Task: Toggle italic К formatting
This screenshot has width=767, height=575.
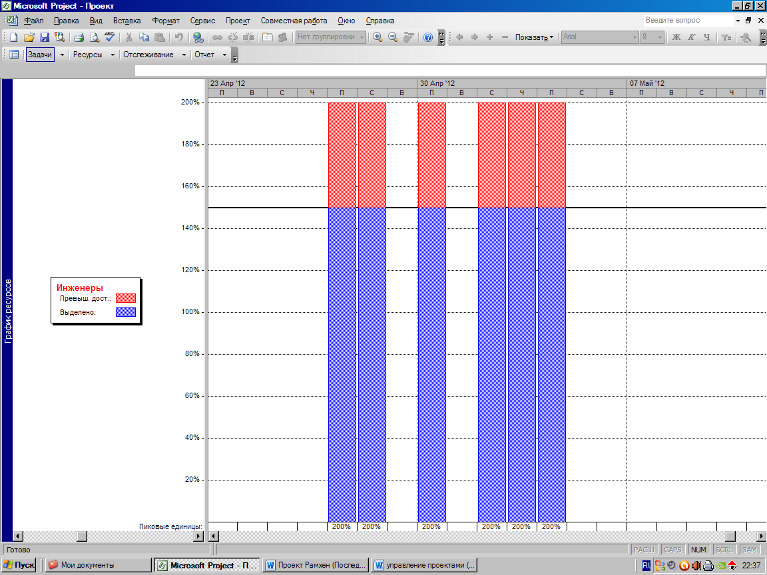Action: click(691, 37)
